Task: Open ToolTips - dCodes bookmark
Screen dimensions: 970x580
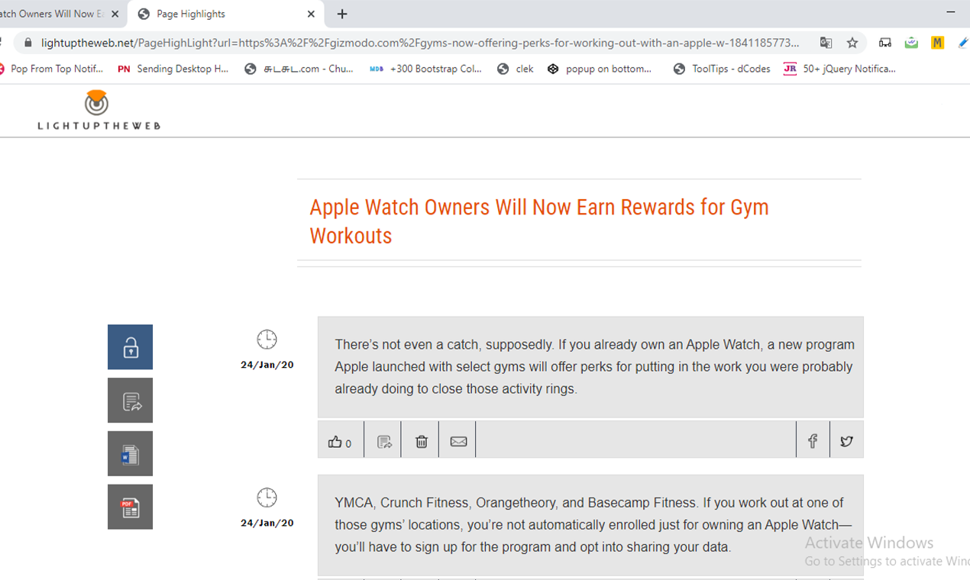Action: tap(722, 69)
